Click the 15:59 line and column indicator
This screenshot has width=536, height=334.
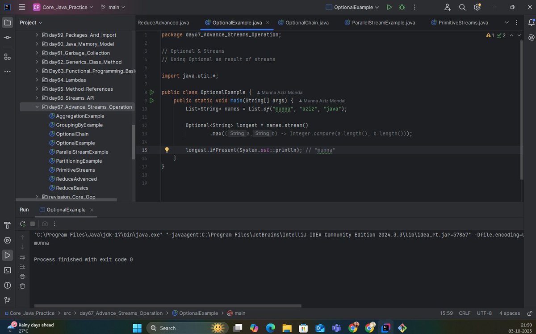tap(447, 313)
